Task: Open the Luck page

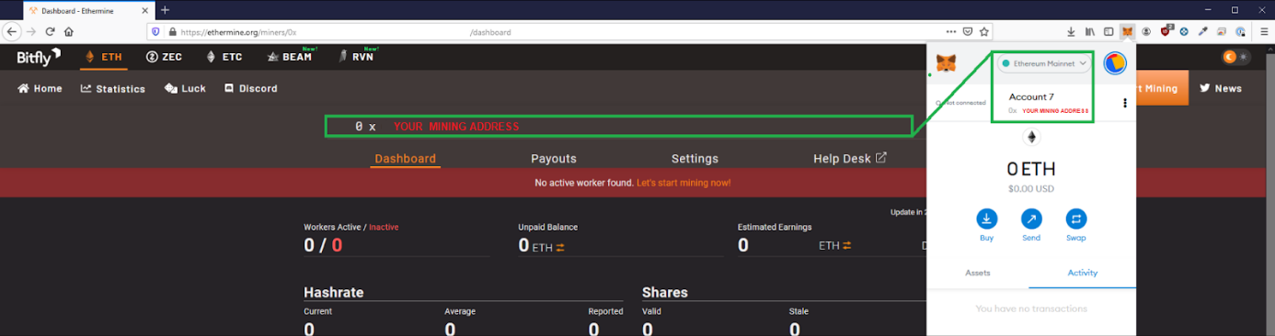Action: click(185, 89)
